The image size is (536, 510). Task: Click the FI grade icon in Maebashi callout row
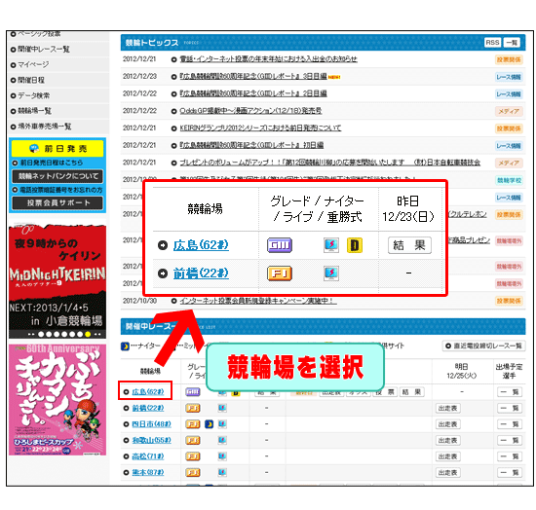(x=280, y=273)
